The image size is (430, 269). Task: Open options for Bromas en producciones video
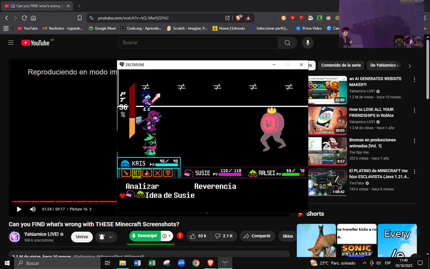click(x=414, y=140)
